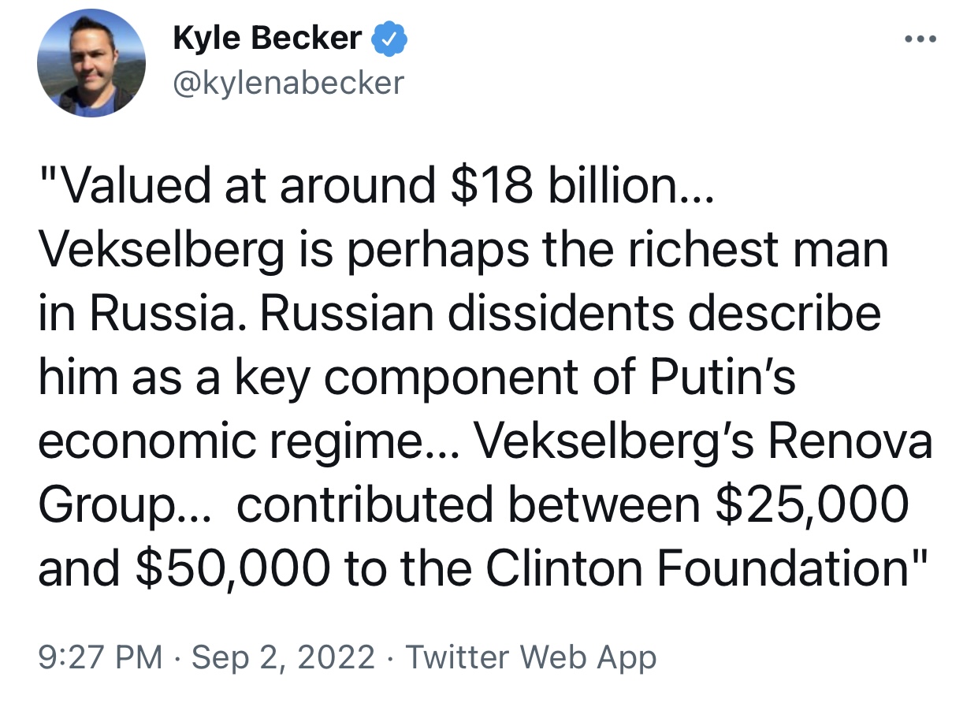
Task: Click the phrase "Russian dissidents" in tweet
Action: coord(465,314)
